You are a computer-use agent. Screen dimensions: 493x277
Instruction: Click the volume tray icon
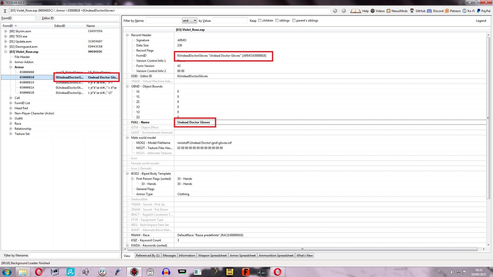[452, 272]
